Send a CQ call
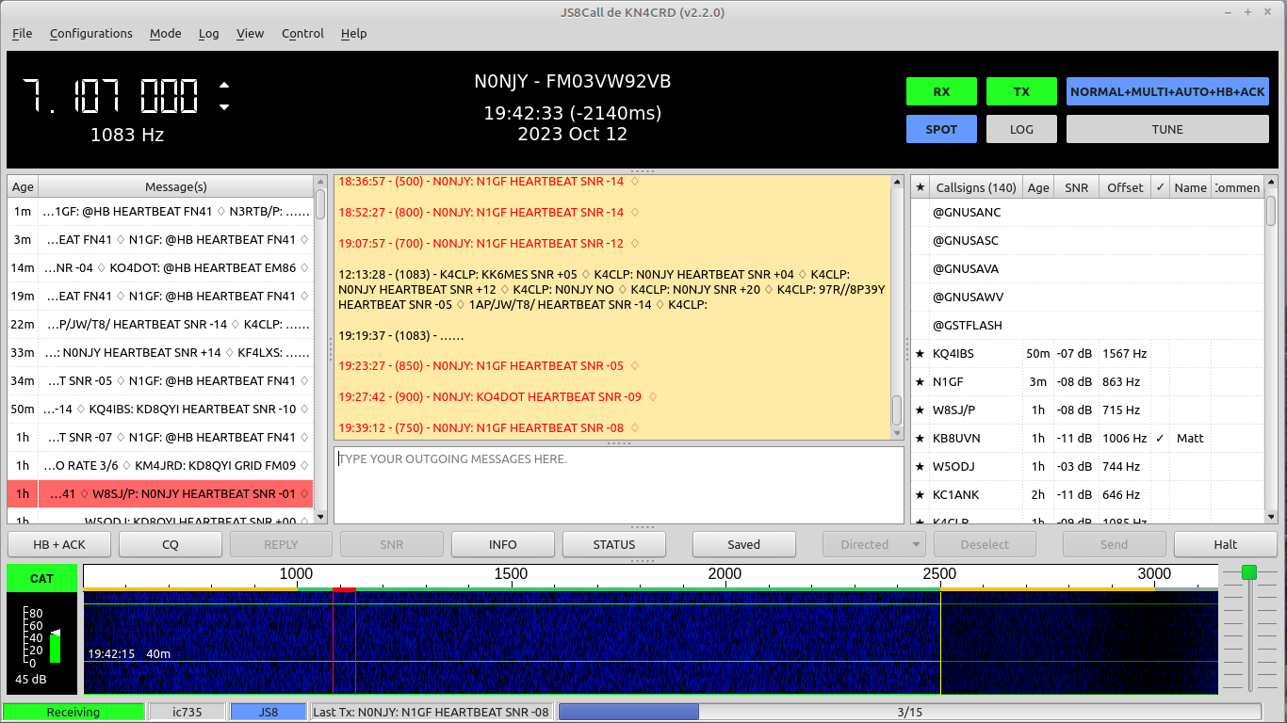Viewport: 1287px width, 723px height. coord(170,544)
